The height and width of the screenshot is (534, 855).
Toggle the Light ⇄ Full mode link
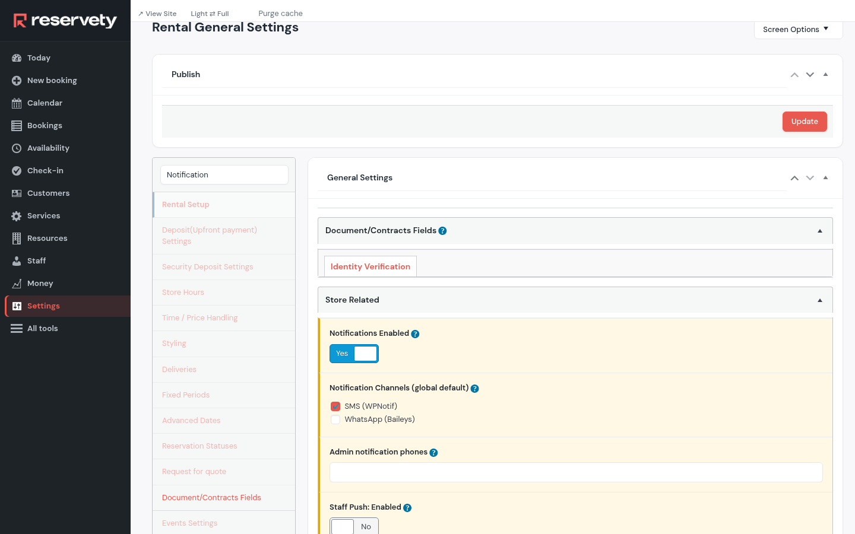point(210,14)
